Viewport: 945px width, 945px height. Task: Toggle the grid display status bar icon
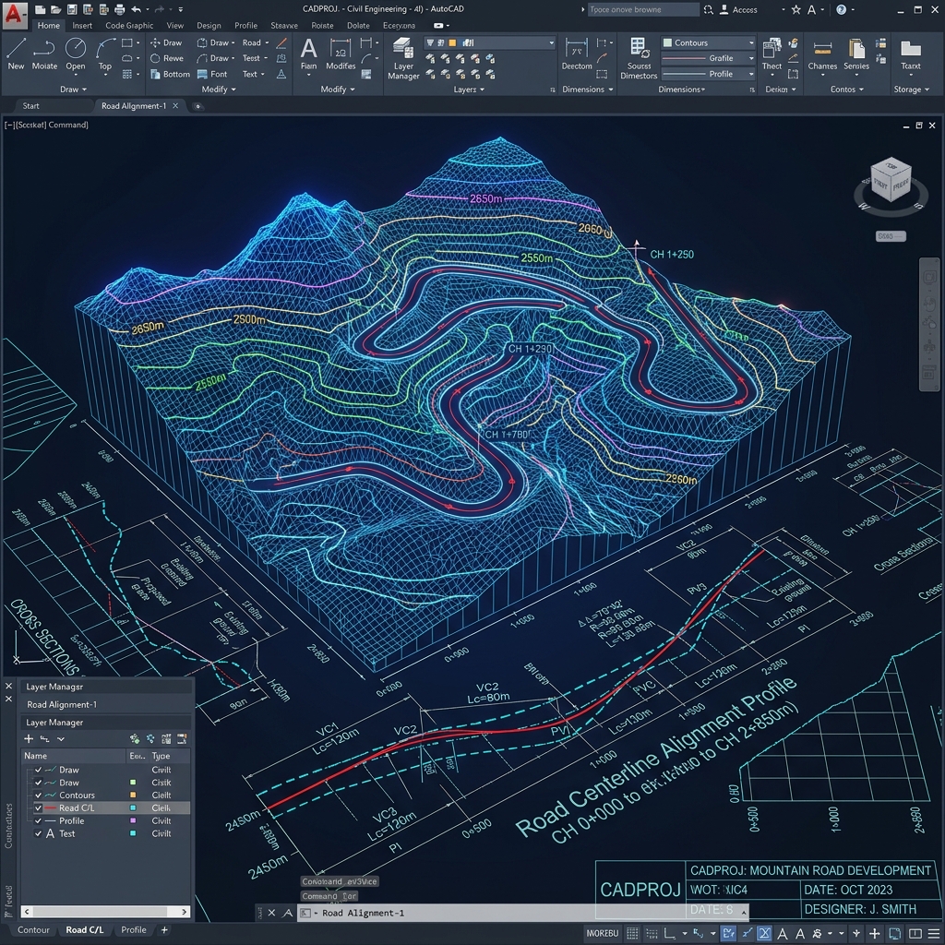tap(632, 933)
